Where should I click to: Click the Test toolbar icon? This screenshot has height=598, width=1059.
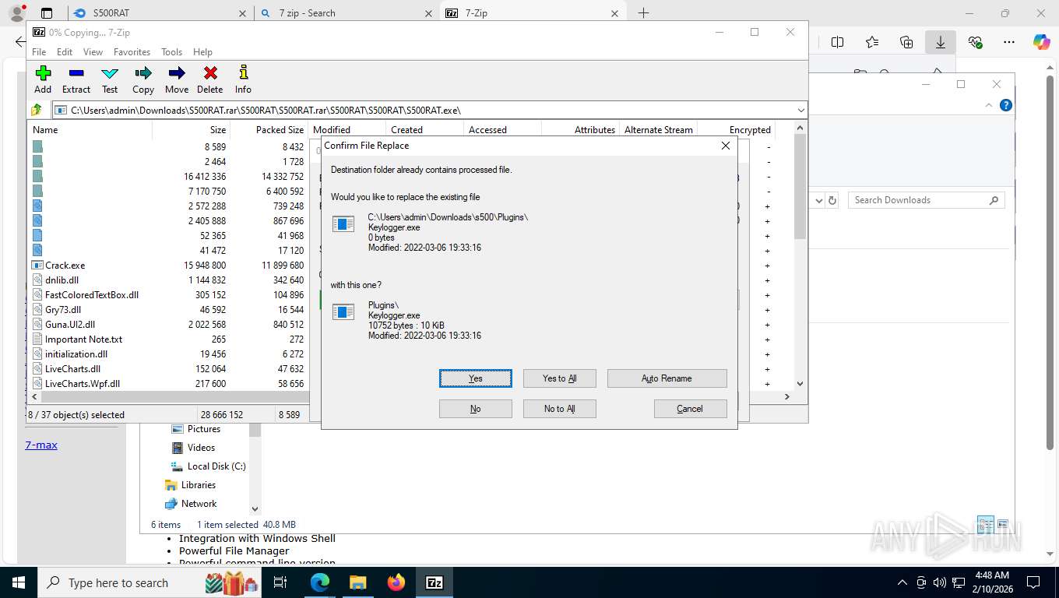coord(110,73)
